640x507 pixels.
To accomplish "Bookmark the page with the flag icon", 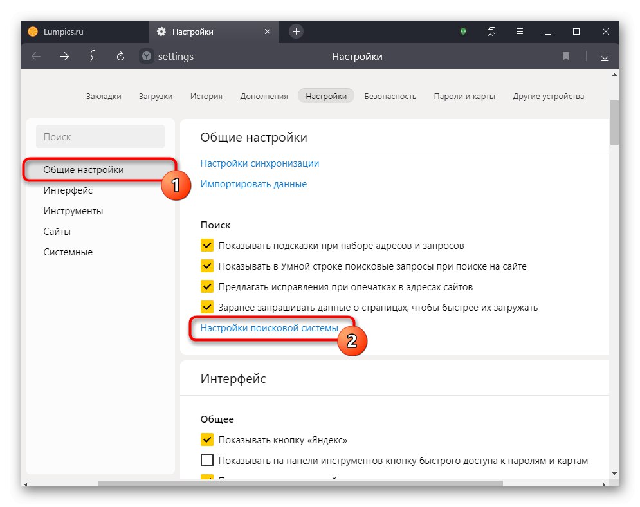I will pyautogui.click(x=565, y=56).
